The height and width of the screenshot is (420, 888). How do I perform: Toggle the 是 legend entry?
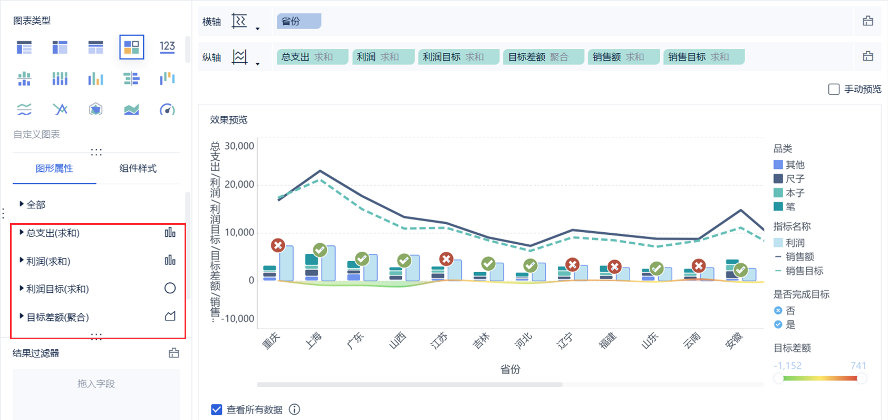785,324
